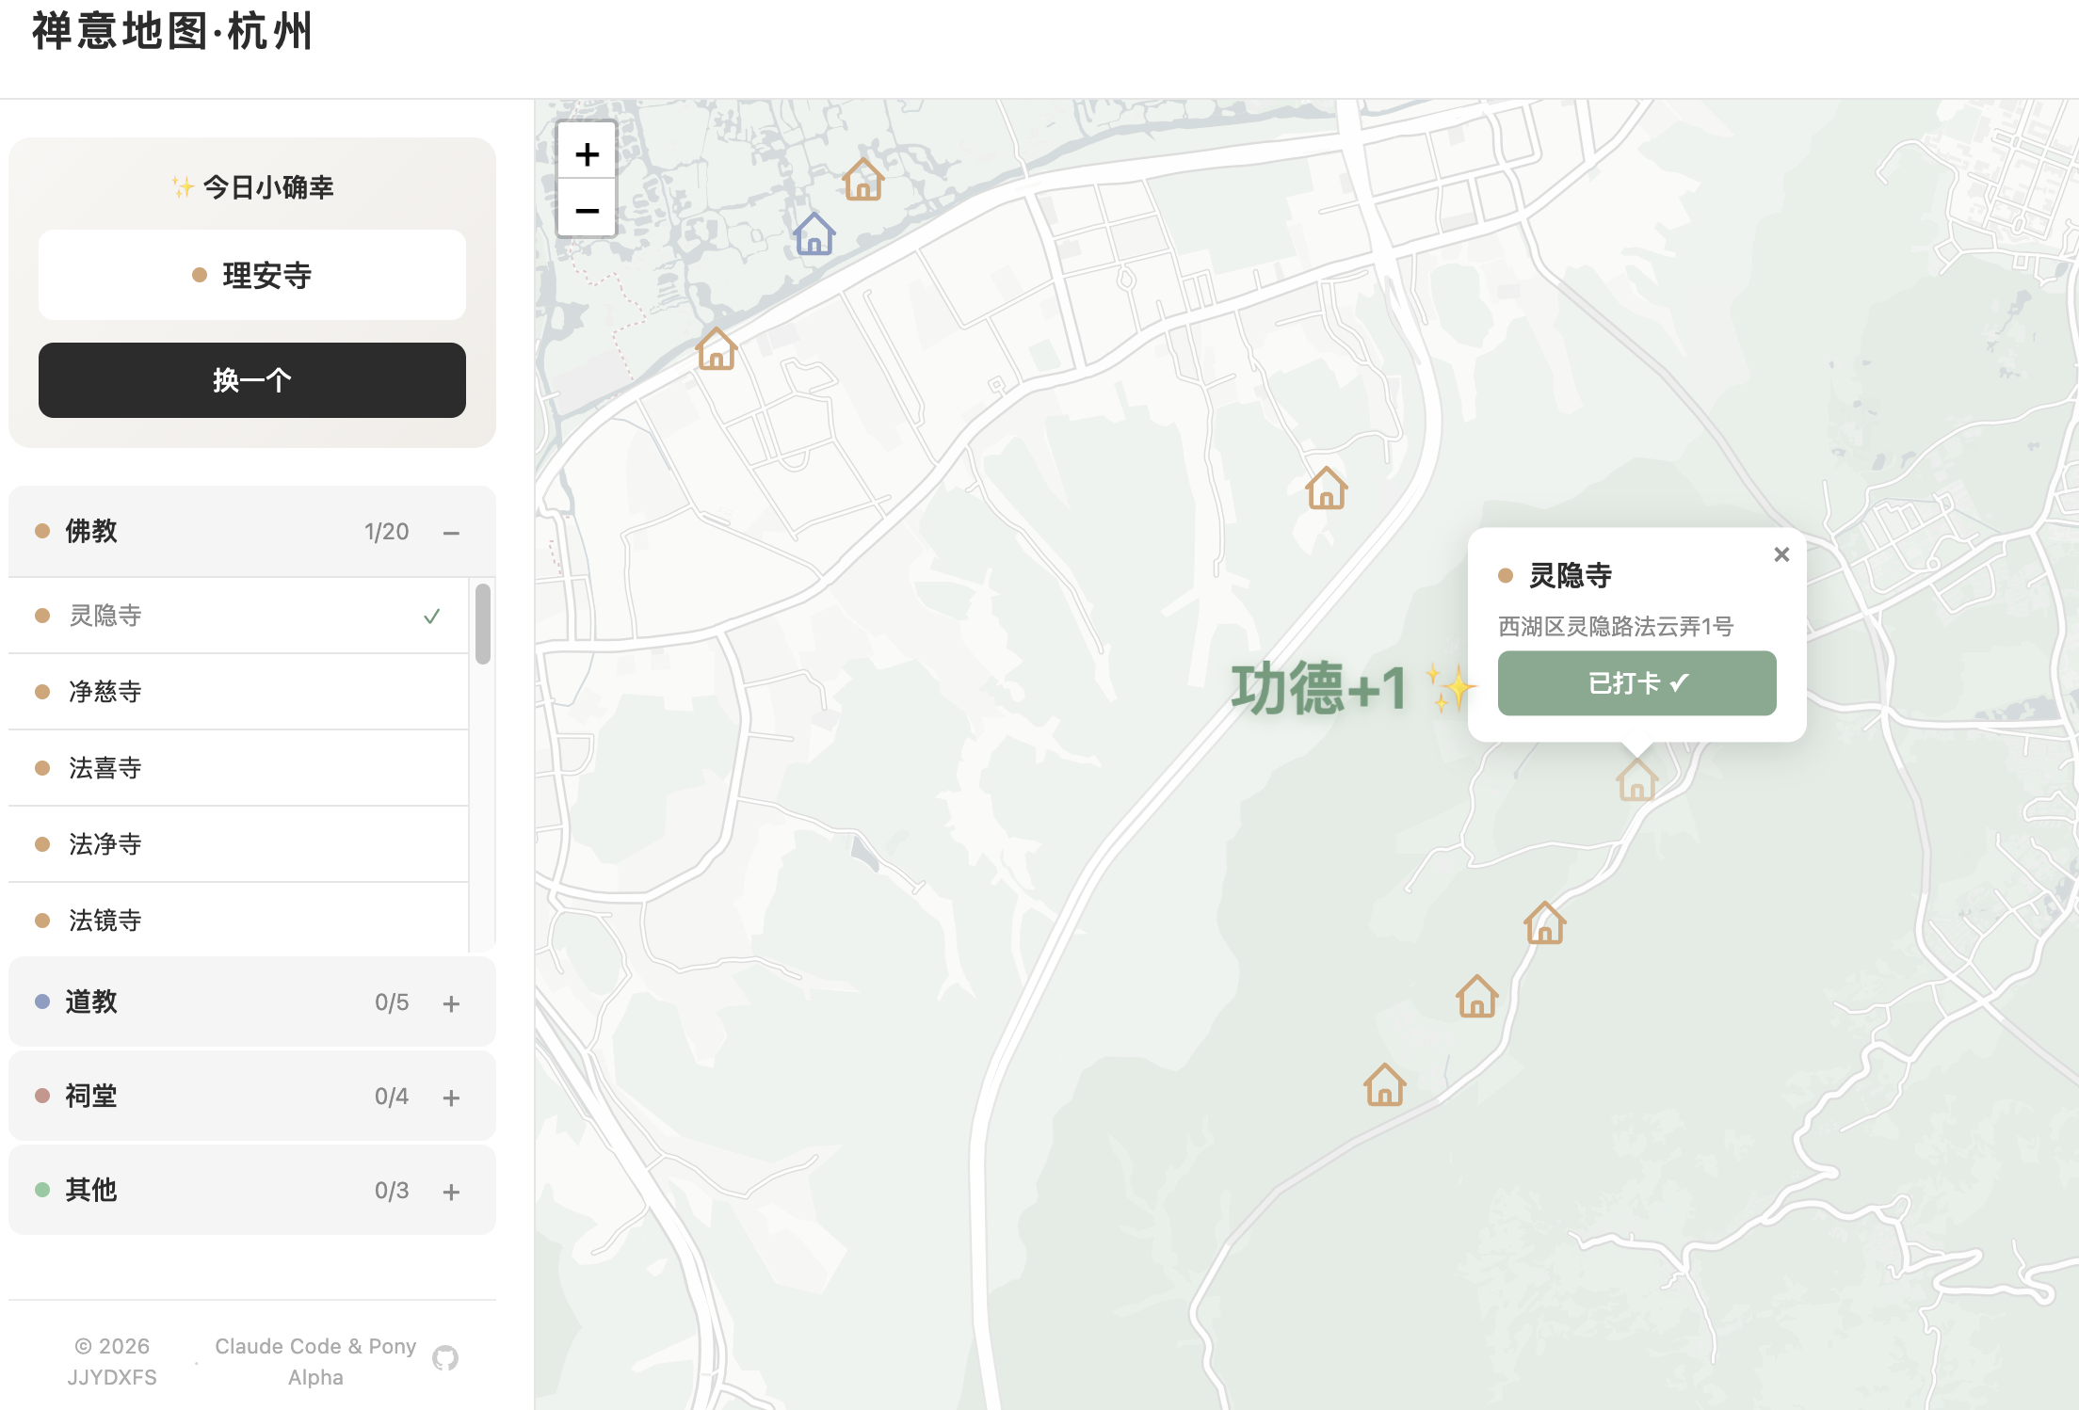Zoom in on the map
The height and width of the screenshot is (1410, 2079).
pos(587,153)
